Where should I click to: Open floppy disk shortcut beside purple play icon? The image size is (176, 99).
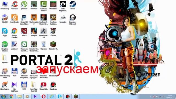(x=24, y=84)
